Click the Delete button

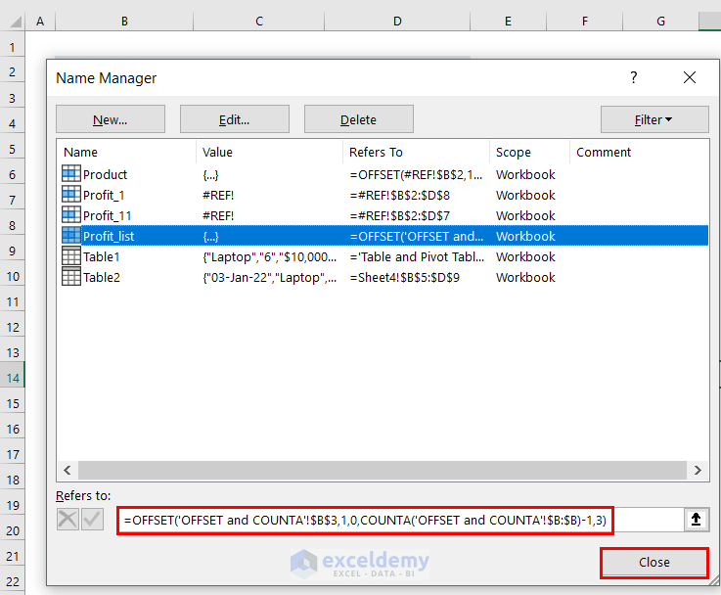tap(359, 119)
